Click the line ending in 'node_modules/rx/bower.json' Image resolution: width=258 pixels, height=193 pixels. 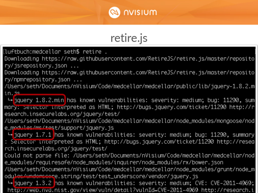point(114,162)
